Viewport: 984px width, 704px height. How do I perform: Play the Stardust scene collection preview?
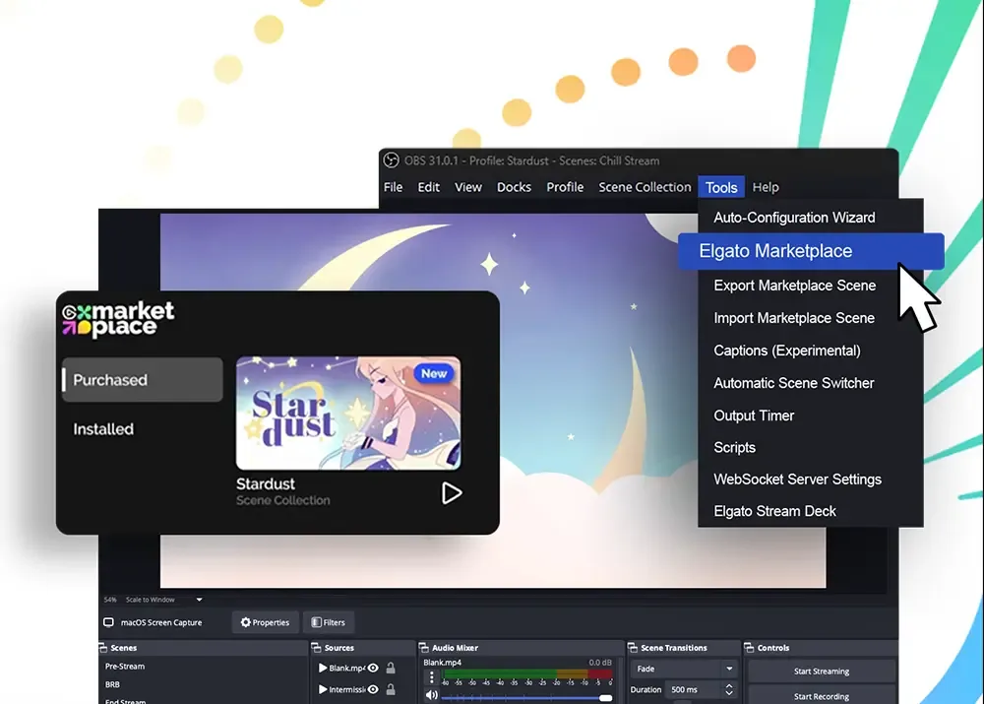452,493
